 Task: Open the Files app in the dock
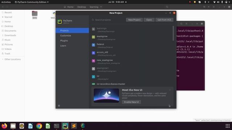(13, 126)
